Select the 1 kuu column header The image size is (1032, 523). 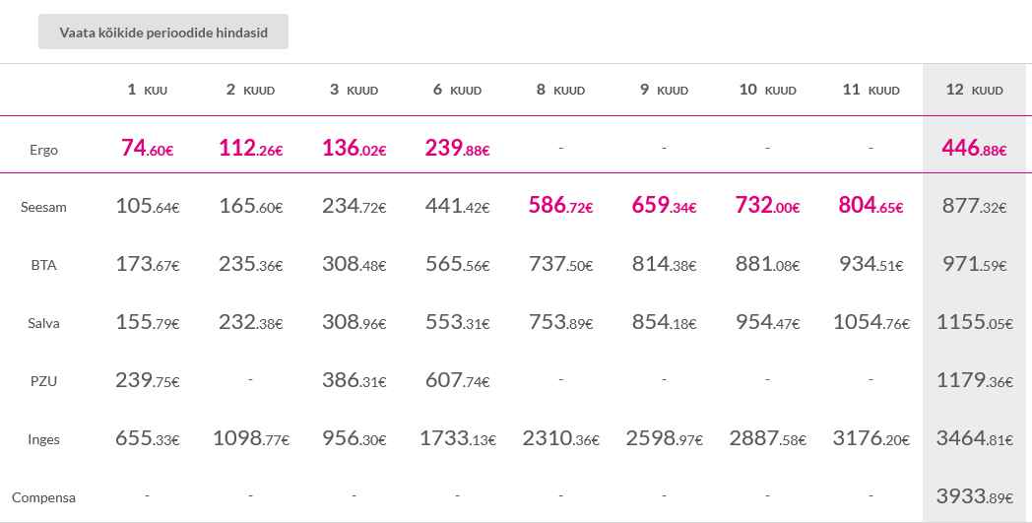[148, 90]
